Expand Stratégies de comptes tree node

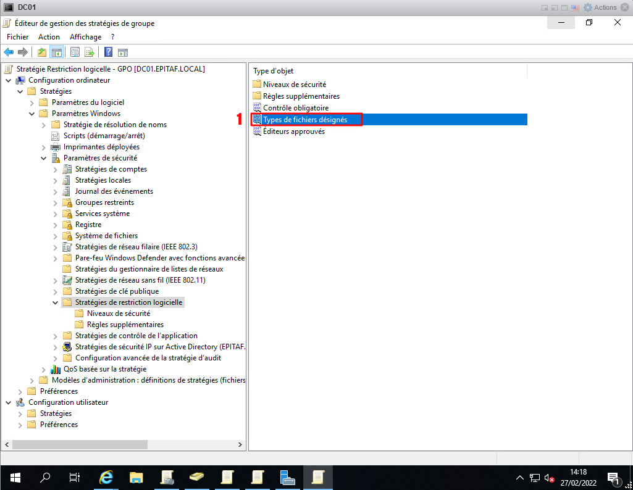56,169
